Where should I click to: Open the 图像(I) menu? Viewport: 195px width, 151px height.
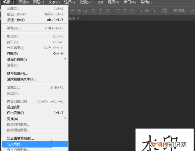(x=23, y=2)
